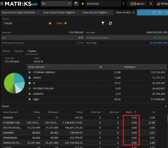Viewport: 168px width, 148px height.
Task: Click the 32.235.000.000 Piyasa Değeri value
Action: pyautogui.click(x=158, y=43)
